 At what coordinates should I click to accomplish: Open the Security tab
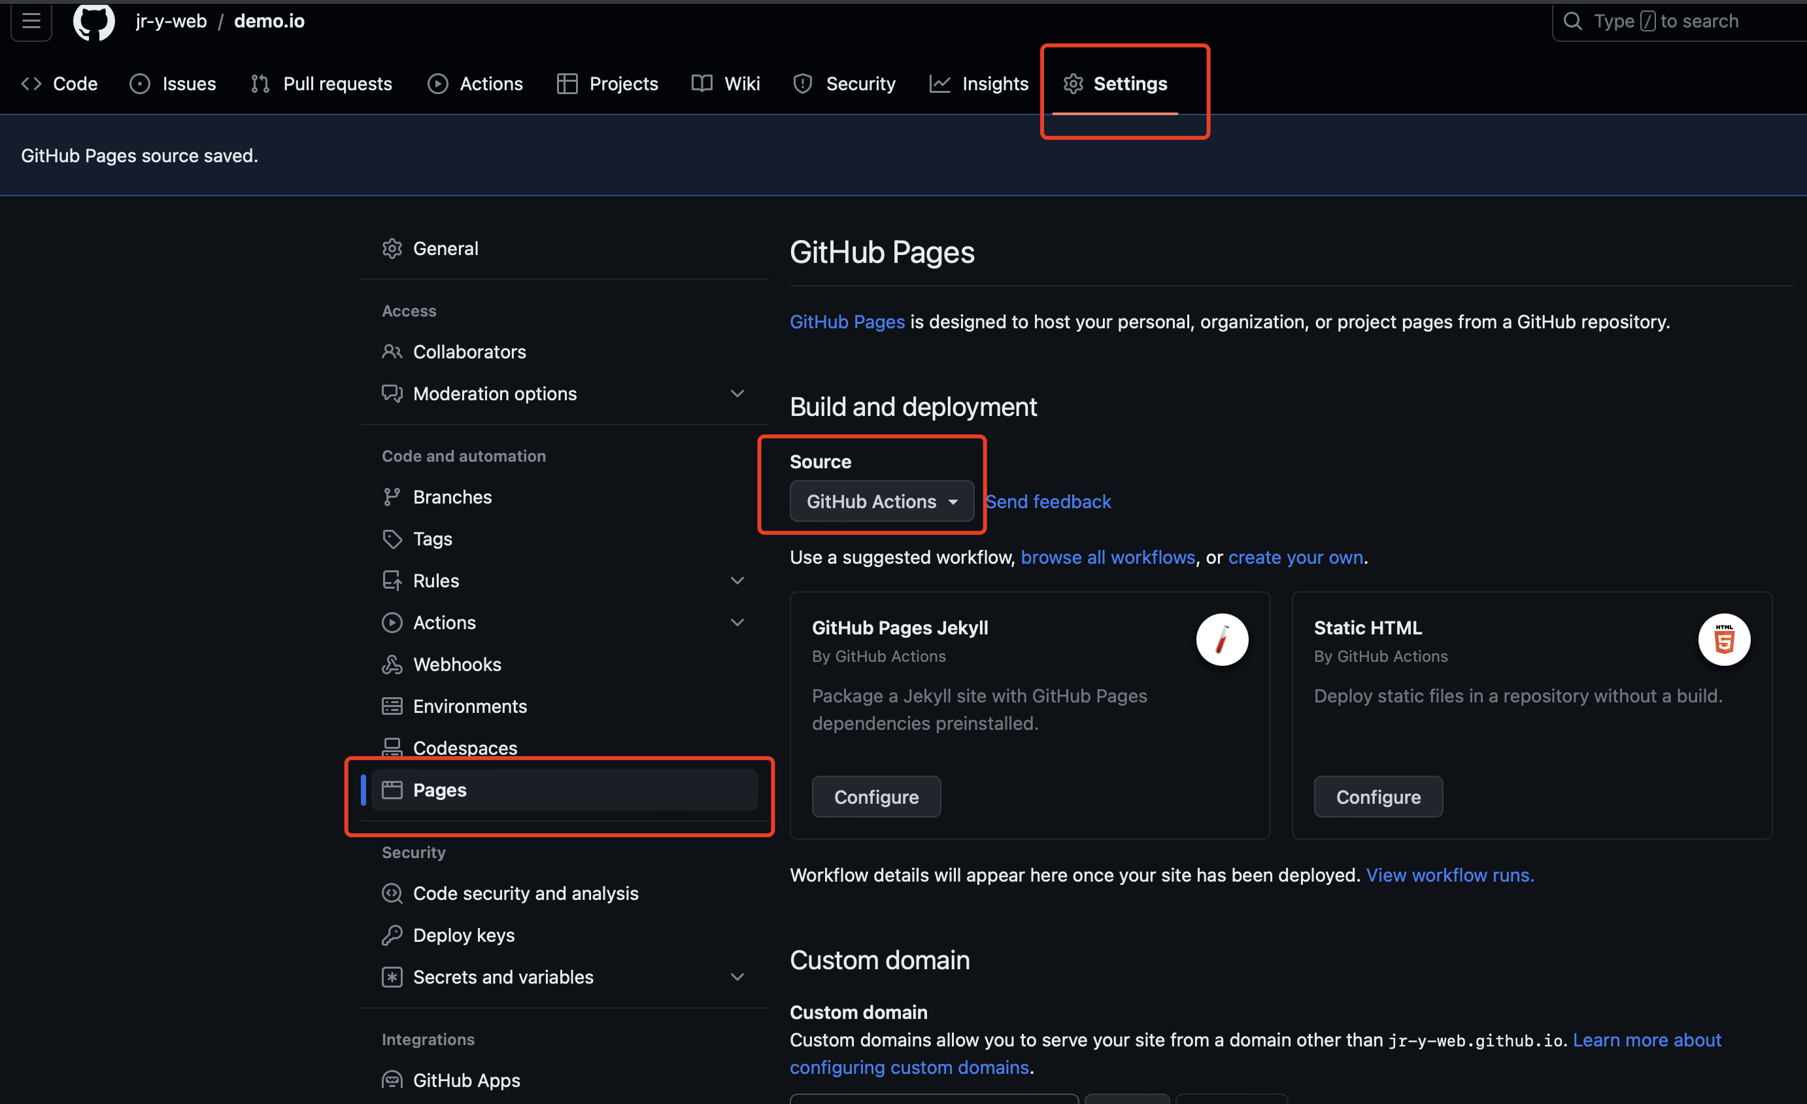pyautogui.click(x=844, y=84)
